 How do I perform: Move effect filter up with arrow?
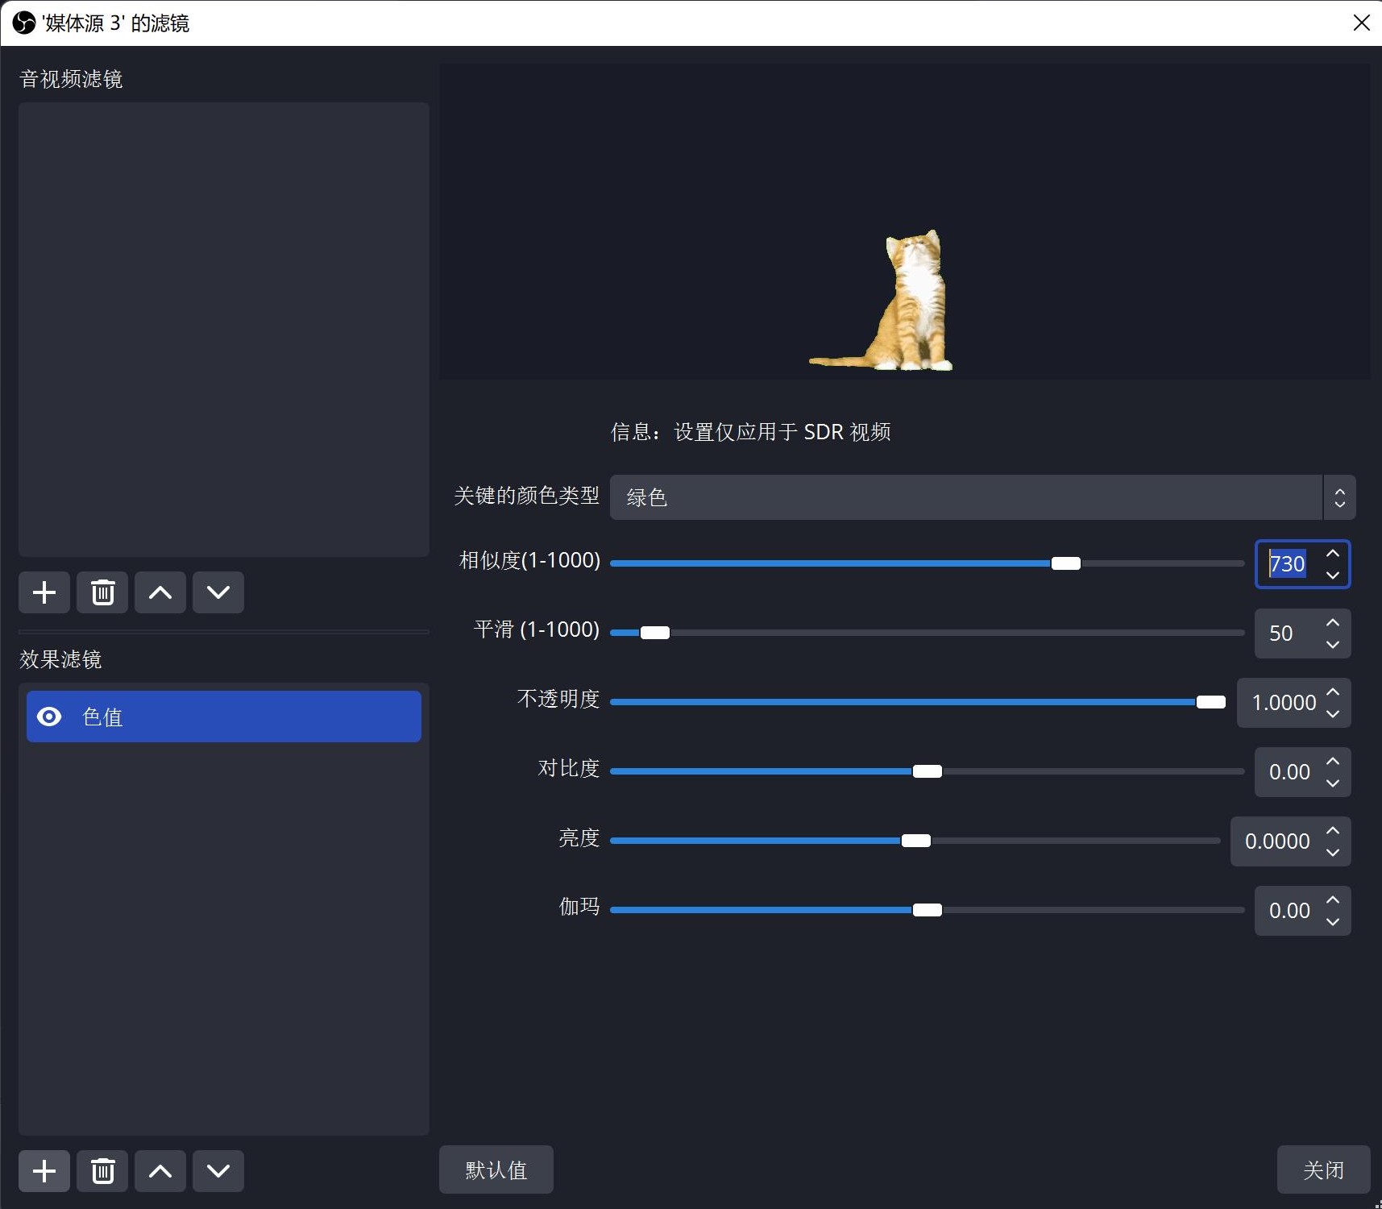click(x=160, y=1171)
